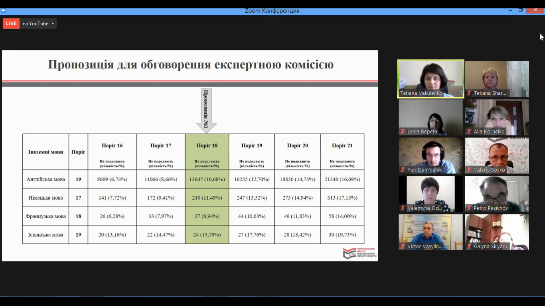Screen dimensions: 545x306
Task: Click the cell '141 (7,72%)'
Action: pos(112,198)
